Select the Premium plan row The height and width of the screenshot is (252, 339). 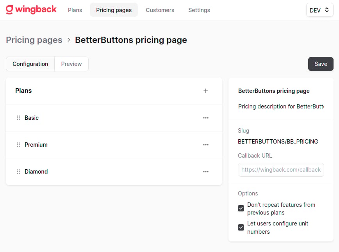coord(114,145)
